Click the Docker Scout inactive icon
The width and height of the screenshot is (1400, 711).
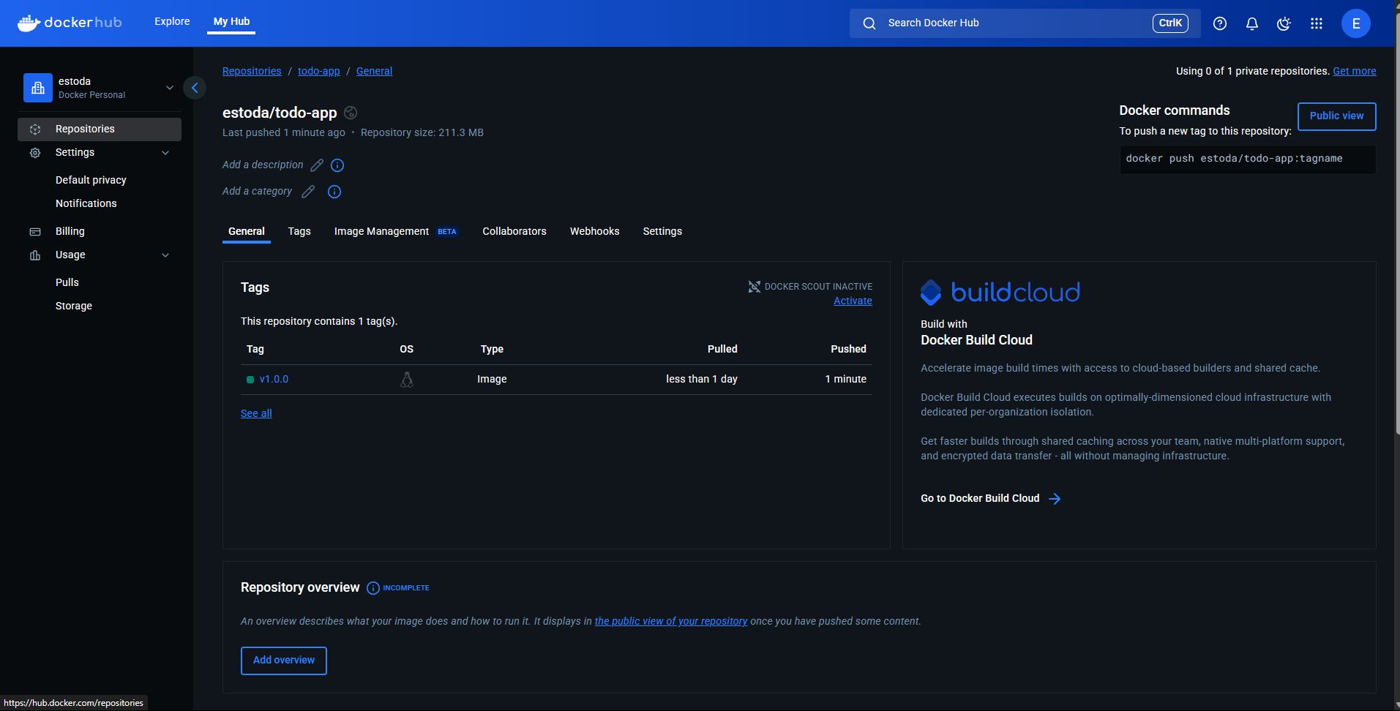pyautogui.click(x=754, y=287)
